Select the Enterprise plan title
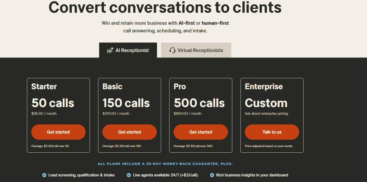 pyautogui.click(x=264, y=86)
